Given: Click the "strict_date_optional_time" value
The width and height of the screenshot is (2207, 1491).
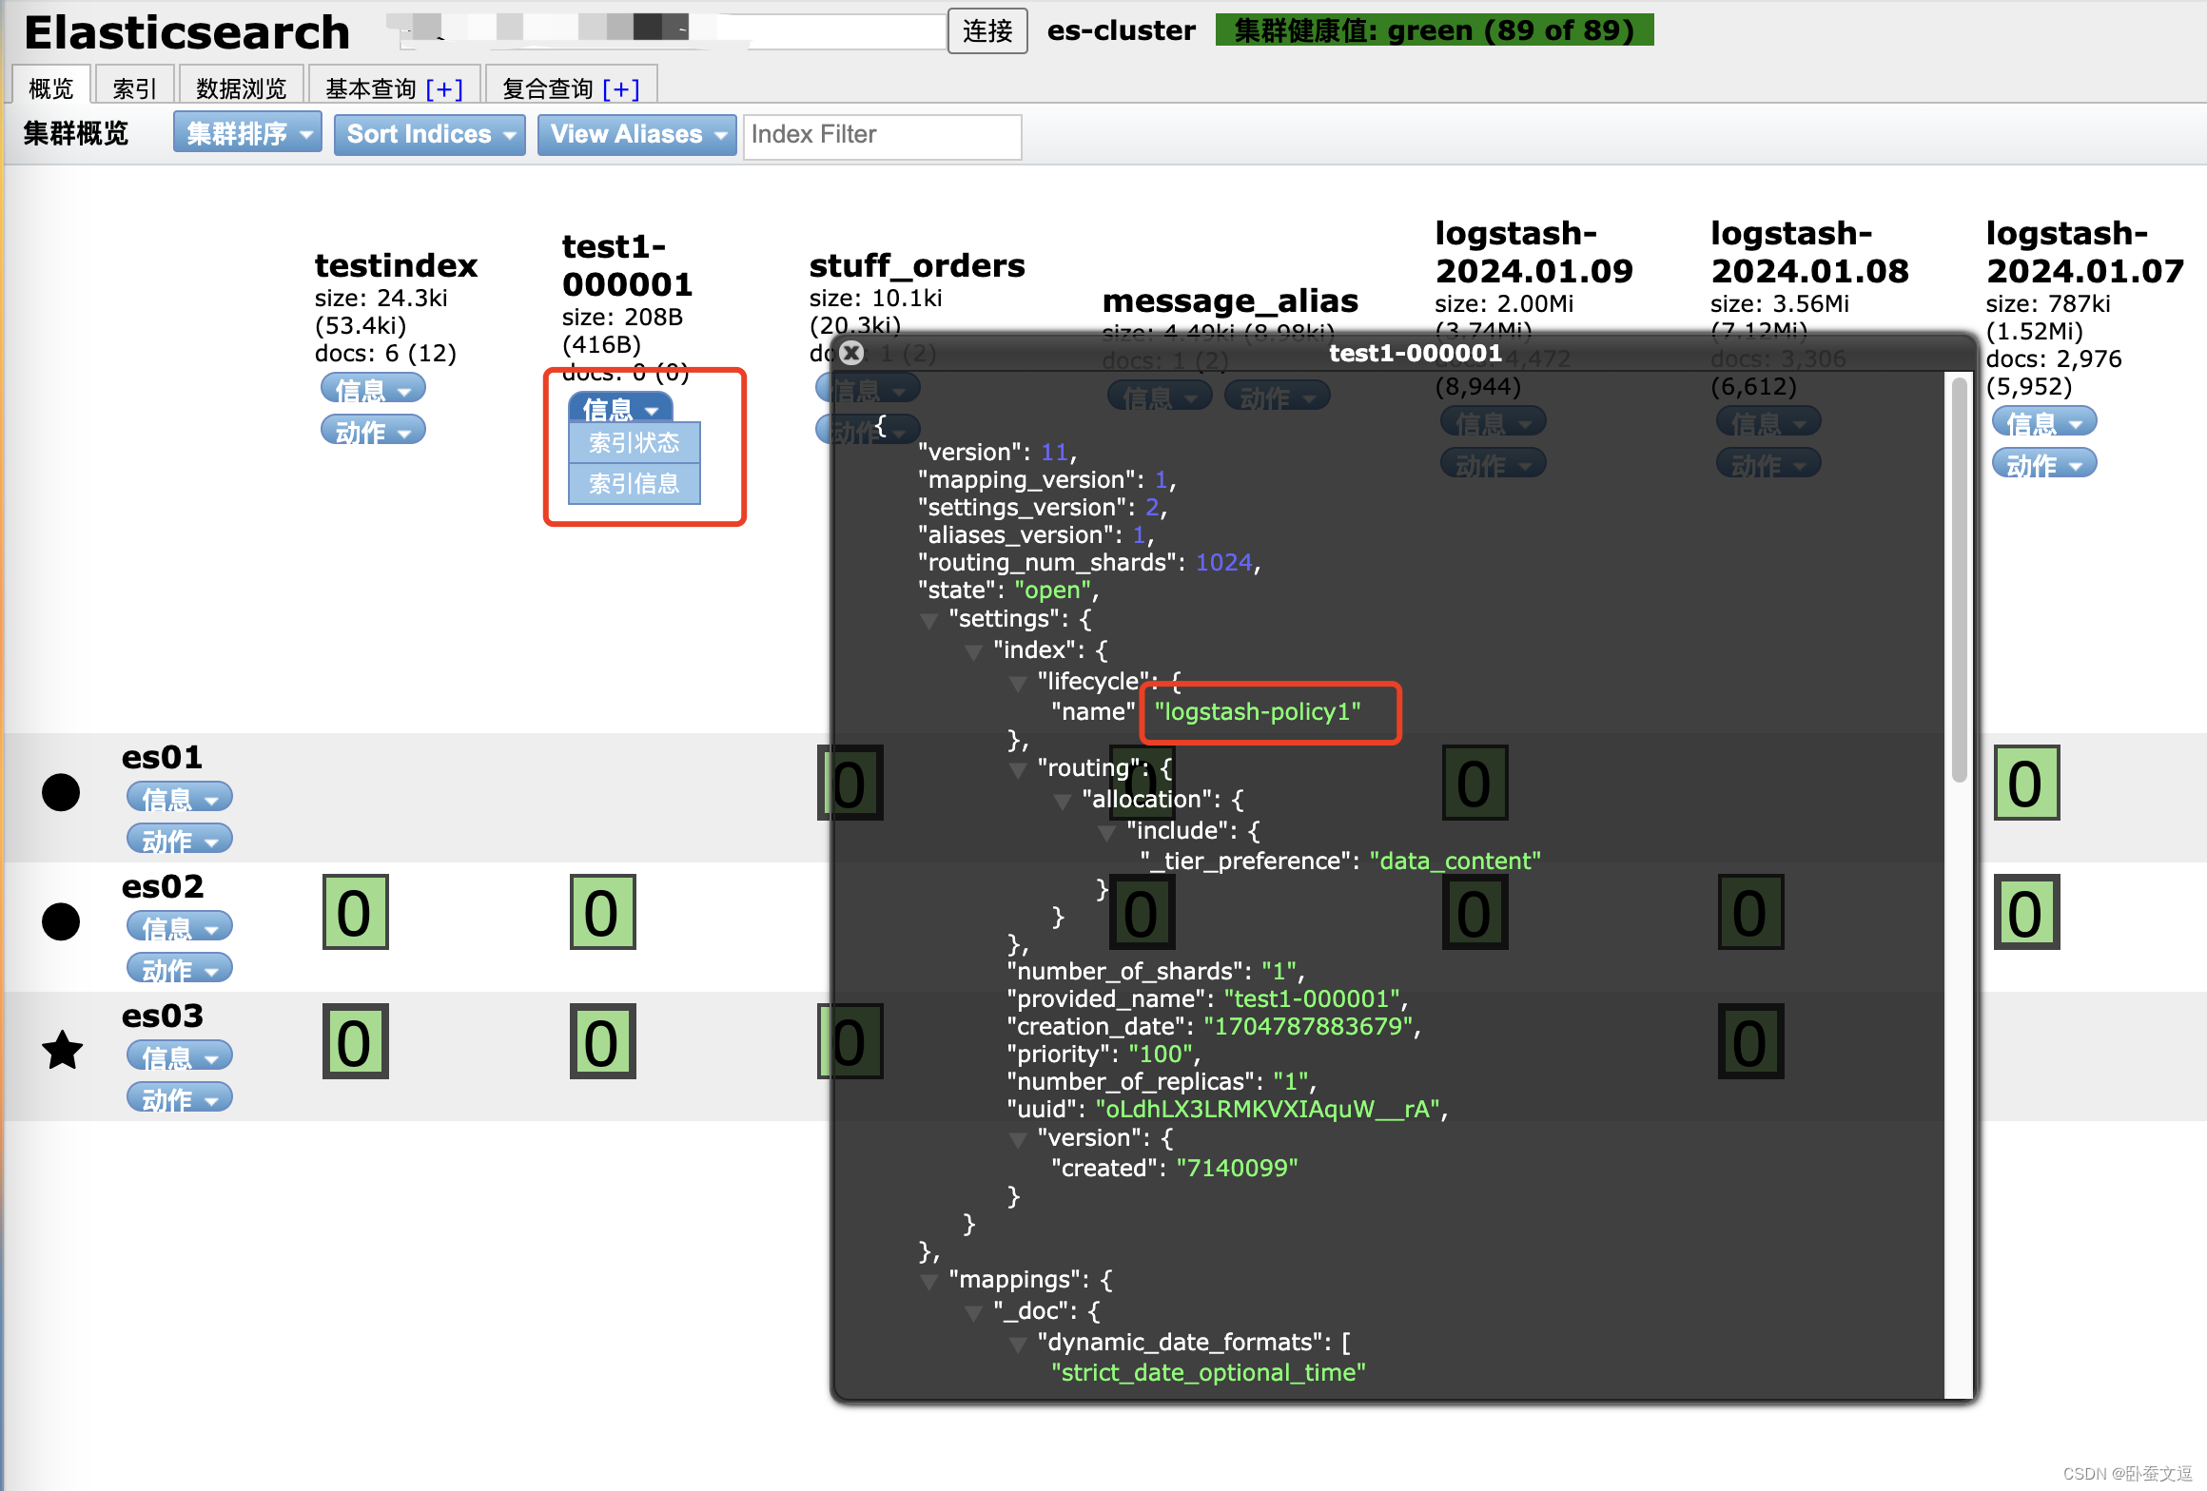Looking at the screenshot, I should point(1208,1373).
